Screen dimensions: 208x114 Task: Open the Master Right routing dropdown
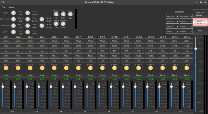click(186, 16)
